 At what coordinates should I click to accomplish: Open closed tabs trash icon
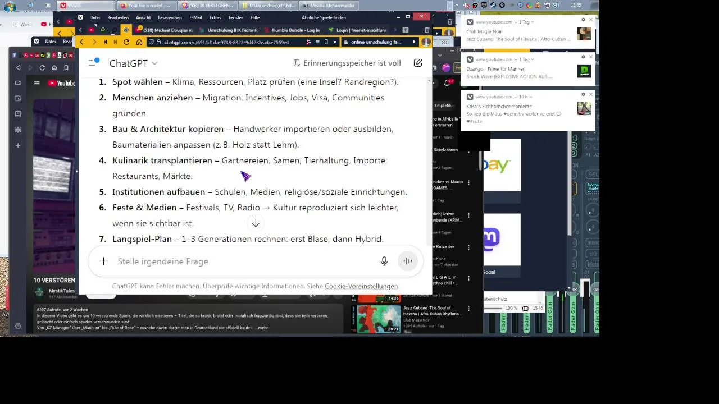coord(427,30)
